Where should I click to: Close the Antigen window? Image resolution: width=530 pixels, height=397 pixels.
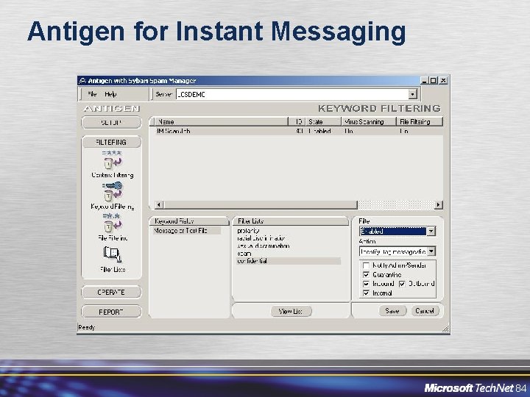pos(443,81)
